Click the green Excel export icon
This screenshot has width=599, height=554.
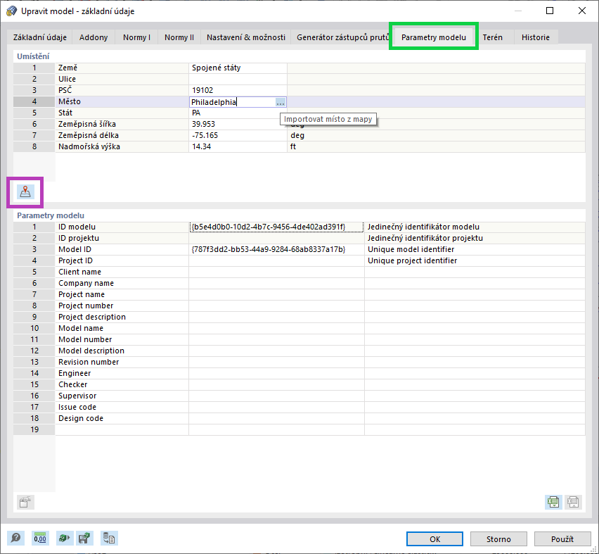(x=553, y=502)
